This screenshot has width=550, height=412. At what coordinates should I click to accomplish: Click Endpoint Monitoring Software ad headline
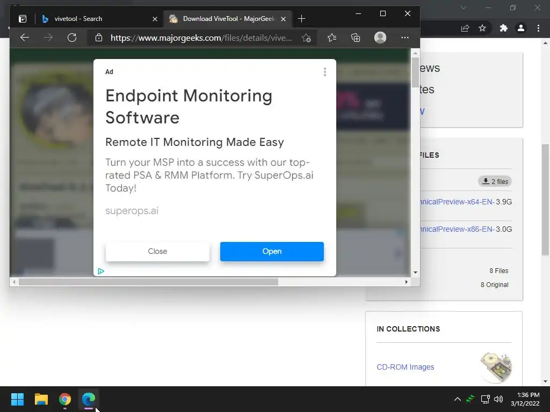(x=189, y=107)
